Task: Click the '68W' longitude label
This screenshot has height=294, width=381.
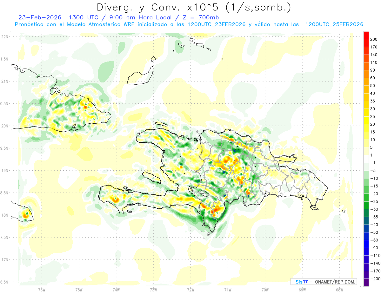Action: click(339, 290)
